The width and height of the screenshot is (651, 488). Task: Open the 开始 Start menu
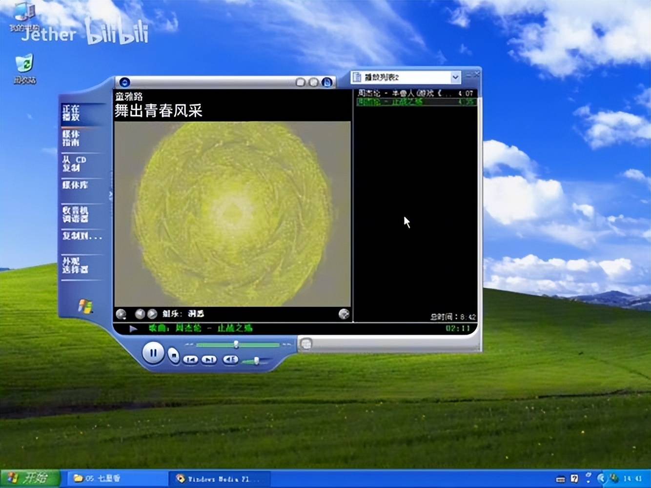click(30, 478)
